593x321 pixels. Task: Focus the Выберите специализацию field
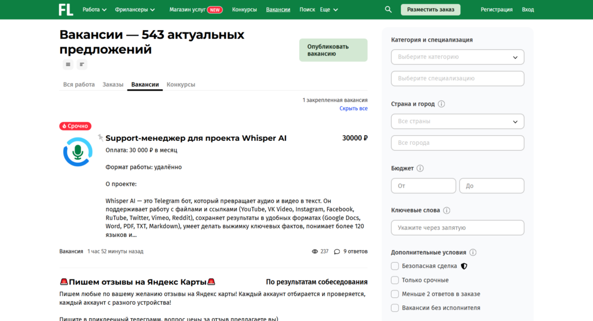tap(457, 79)
